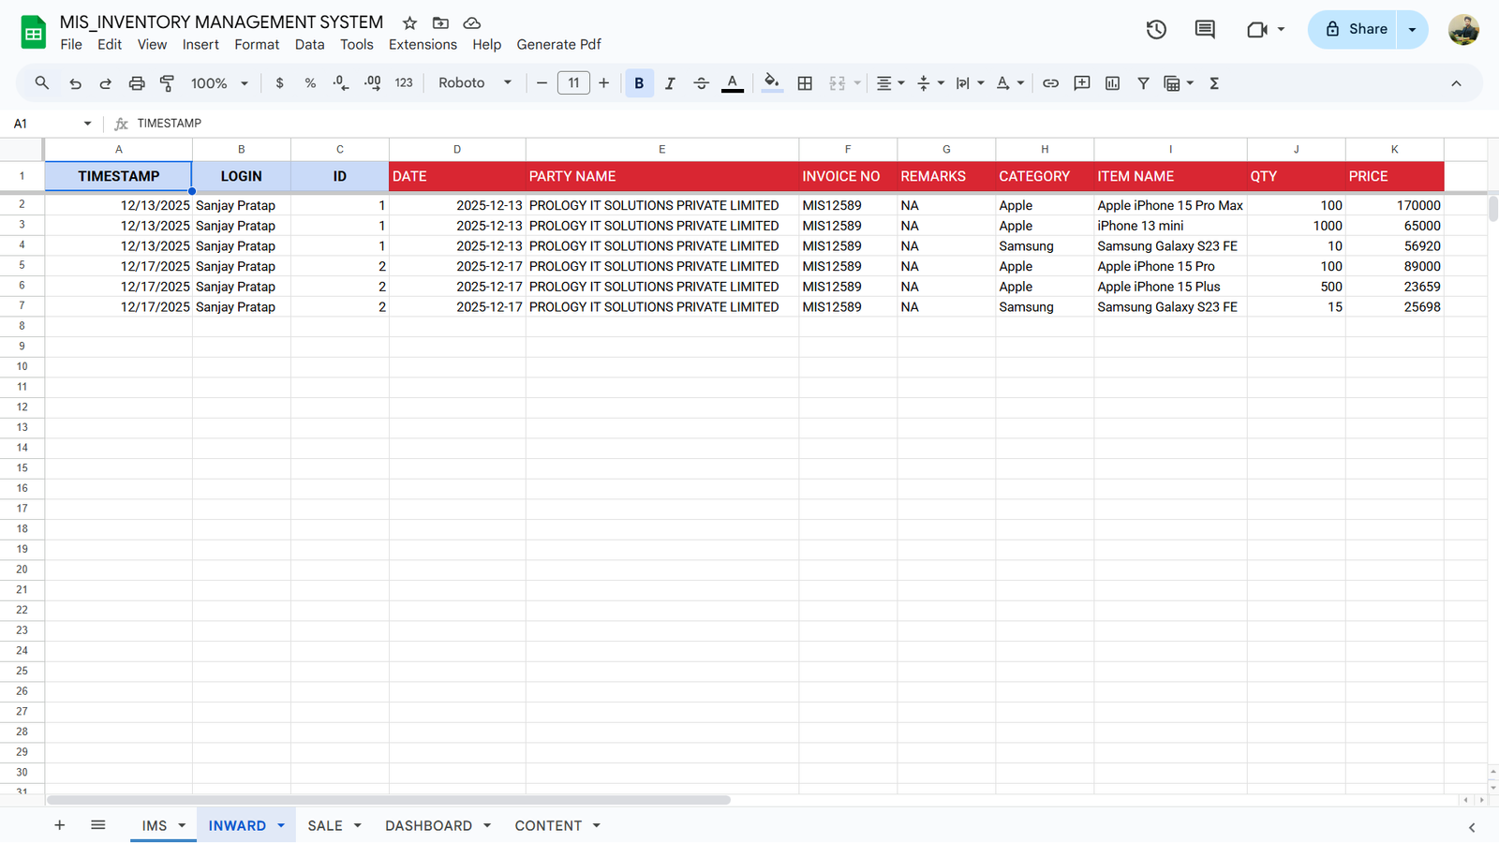Toggle italic formatting
This screenshot has width=1499, height=843.
[670, 83]
